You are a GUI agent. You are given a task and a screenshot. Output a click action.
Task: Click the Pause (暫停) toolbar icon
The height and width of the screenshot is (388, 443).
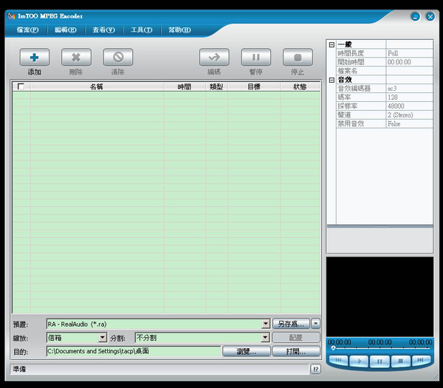tap(255, 57)
